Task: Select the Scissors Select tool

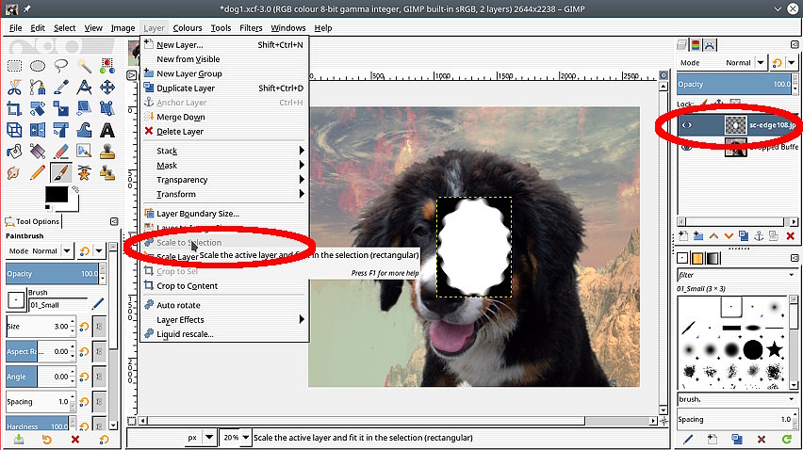Action: coord(14,88)
